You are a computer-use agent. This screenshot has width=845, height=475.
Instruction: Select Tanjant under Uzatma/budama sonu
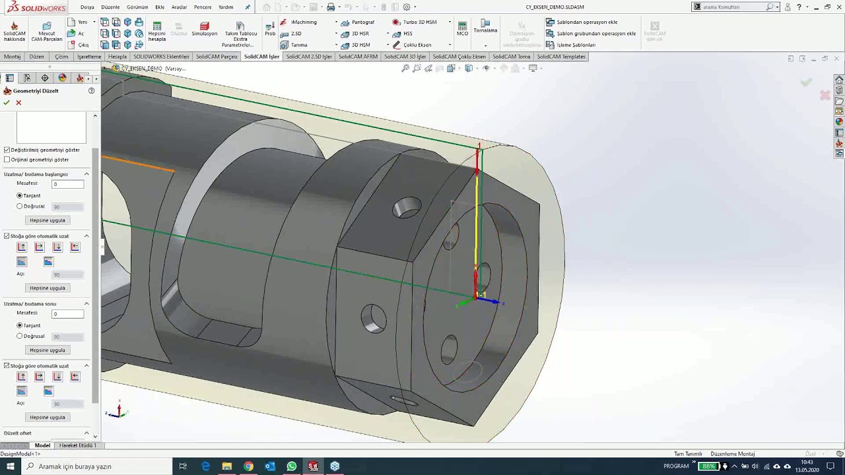(20, 325)
